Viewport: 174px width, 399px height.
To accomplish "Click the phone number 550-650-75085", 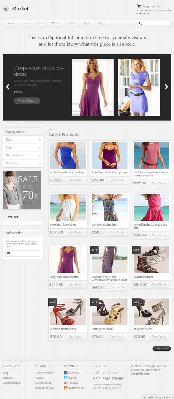I will [x=108, y=379].
